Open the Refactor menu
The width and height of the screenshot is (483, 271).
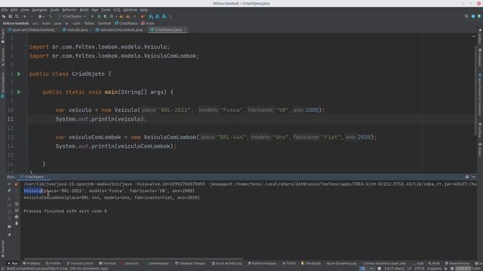click(69, 10)
